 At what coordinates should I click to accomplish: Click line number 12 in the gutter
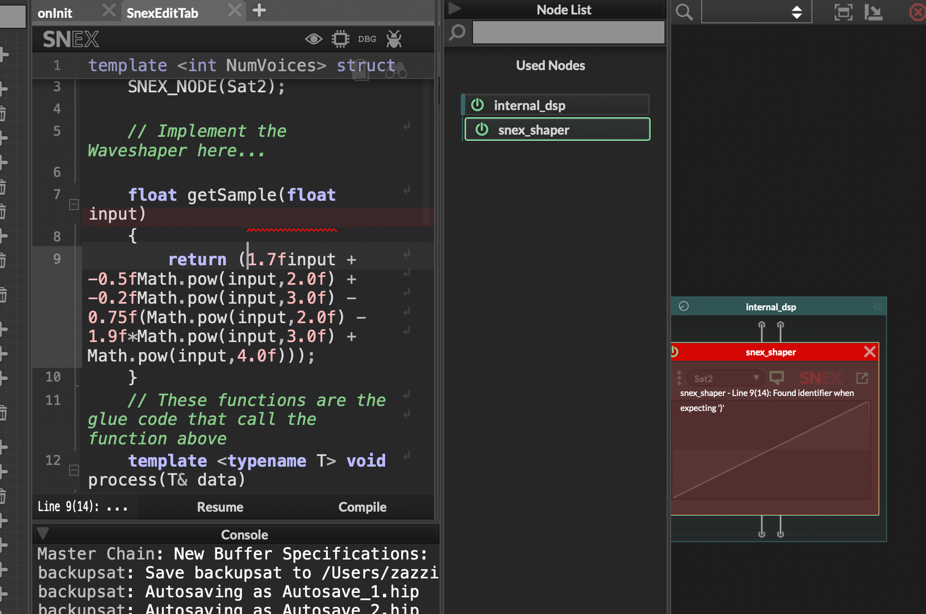pos(53,460)
